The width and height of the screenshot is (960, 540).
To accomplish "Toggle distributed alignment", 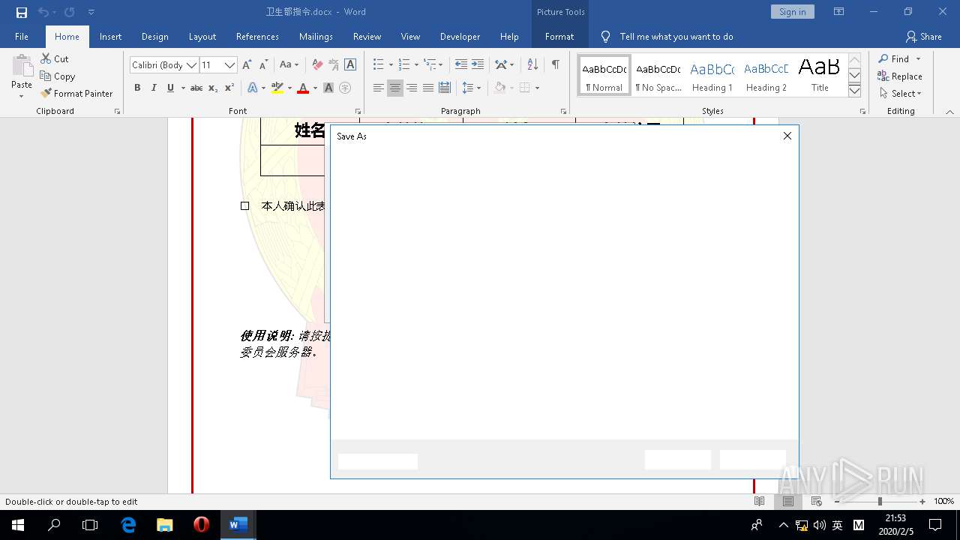I will [445, 88].
